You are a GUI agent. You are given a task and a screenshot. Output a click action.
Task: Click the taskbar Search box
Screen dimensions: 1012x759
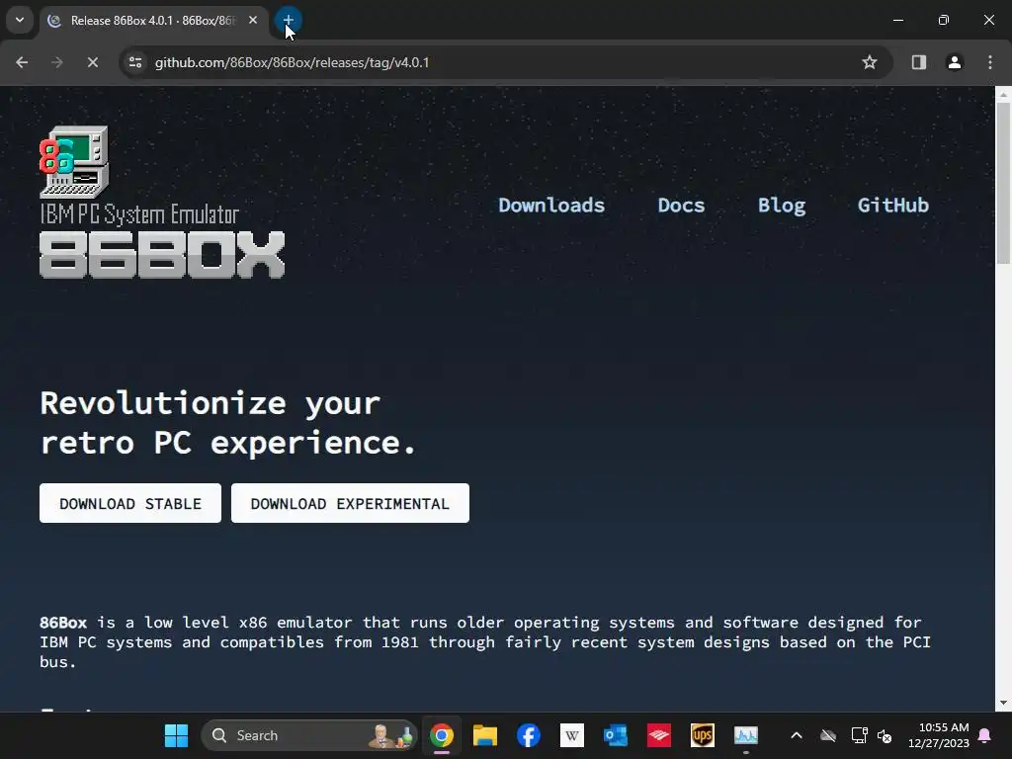pyautogui.click(x=309, y=735)
